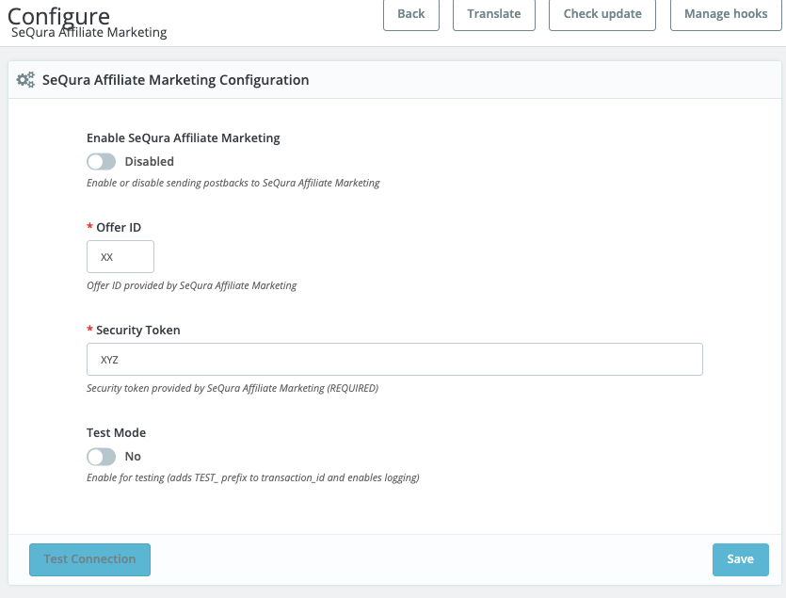
Task: Click 'Security token provided by SeQura' help text
Action: (233, 388)
